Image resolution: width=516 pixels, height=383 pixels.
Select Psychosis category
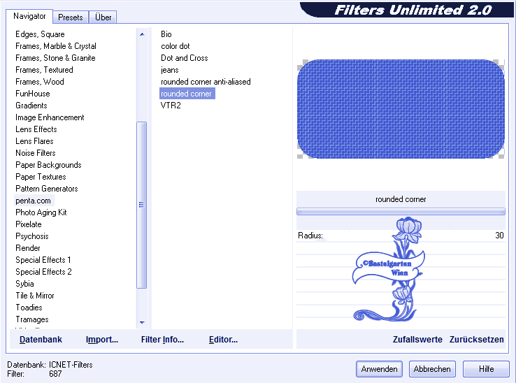tap(32, 236)
